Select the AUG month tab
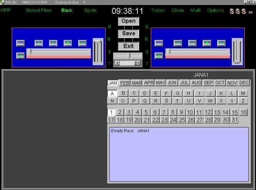Image resolution: width=256 pixels, height=190 pixels. (196, 83)
